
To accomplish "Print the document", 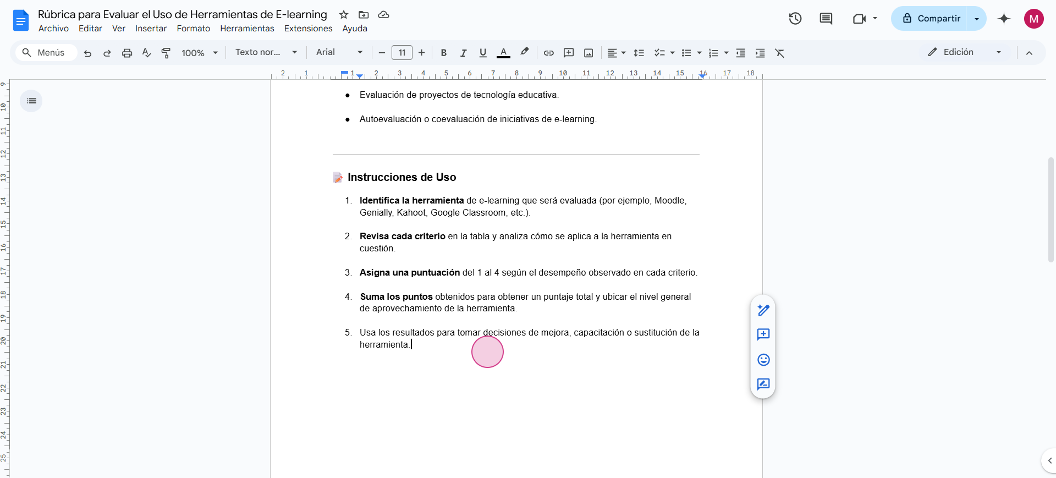I will (127, 53).
